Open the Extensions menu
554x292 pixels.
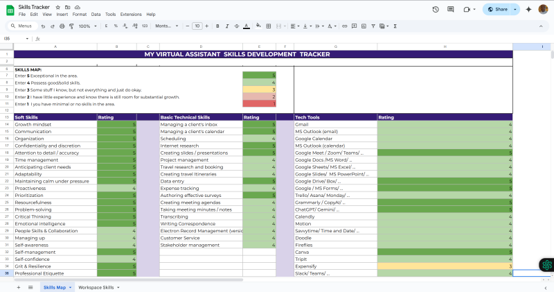131,15
